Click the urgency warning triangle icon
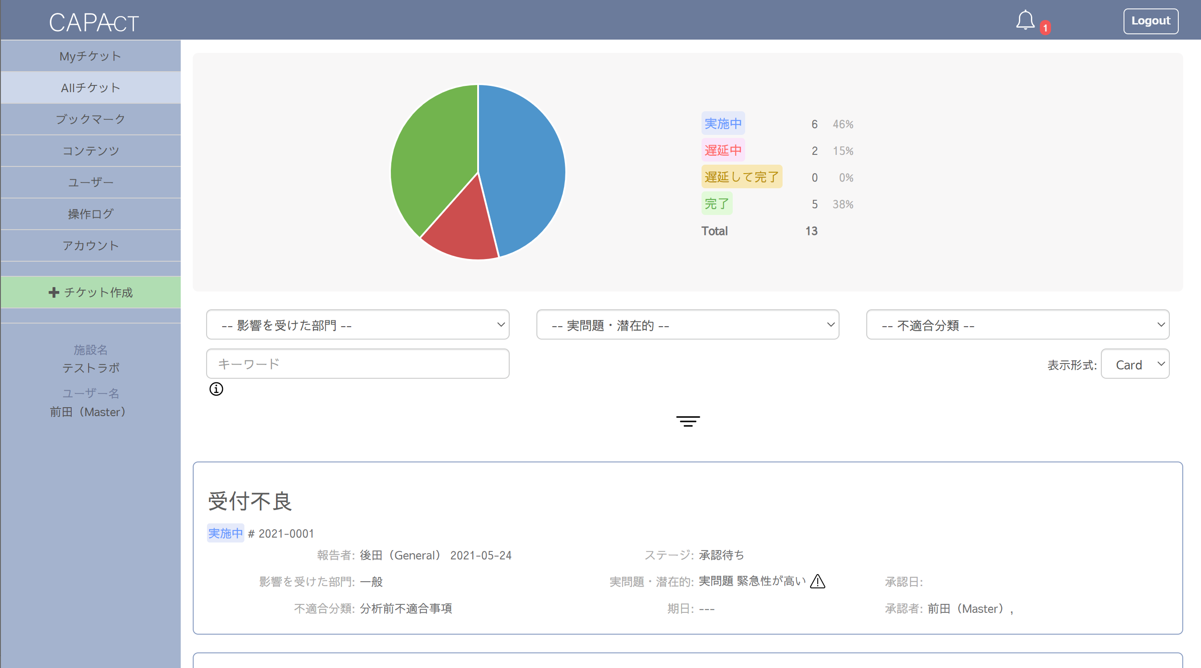 [x=817, y=581]
